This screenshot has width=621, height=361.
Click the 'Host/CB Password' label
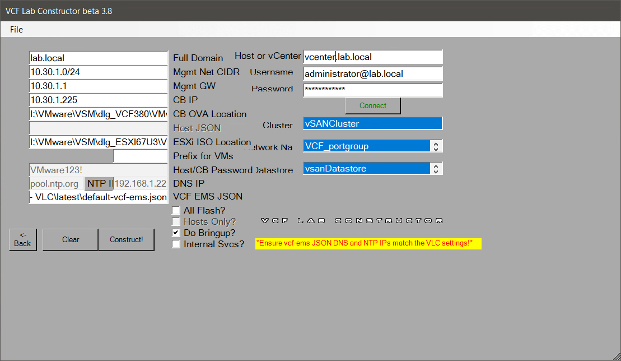[213, 170]
